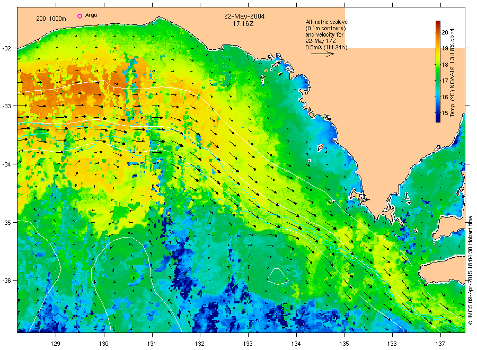Click the latitude axis label -36
477x350 pixels.
[10, 280]
